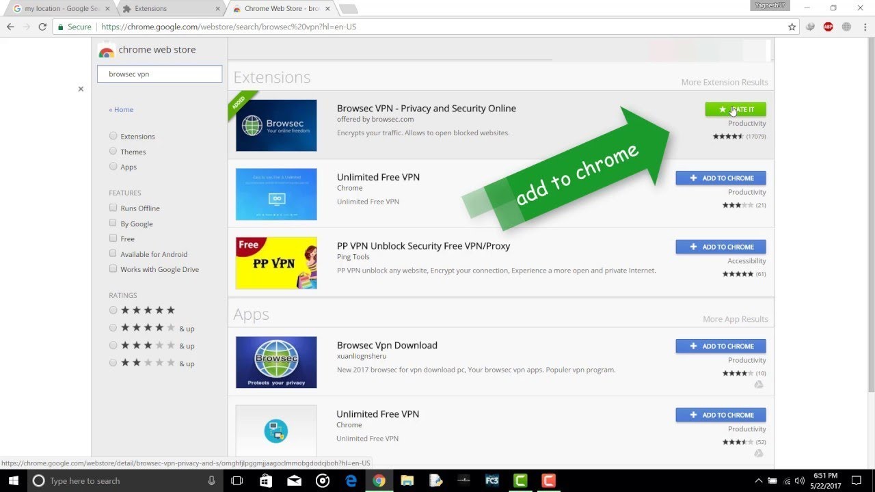
Task: Open More App Results link
Action: point(736,319)
